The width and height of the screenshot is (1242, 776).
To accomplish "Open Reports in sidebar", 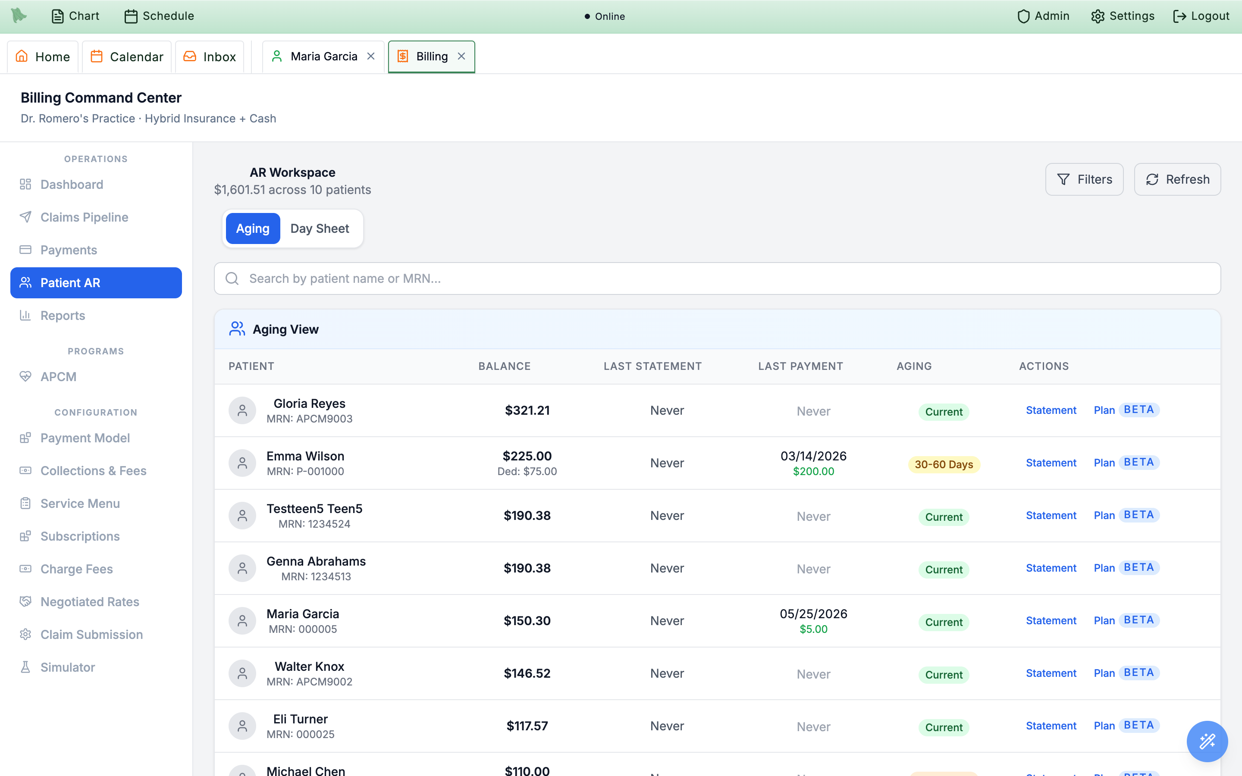I will pos(96,316).
